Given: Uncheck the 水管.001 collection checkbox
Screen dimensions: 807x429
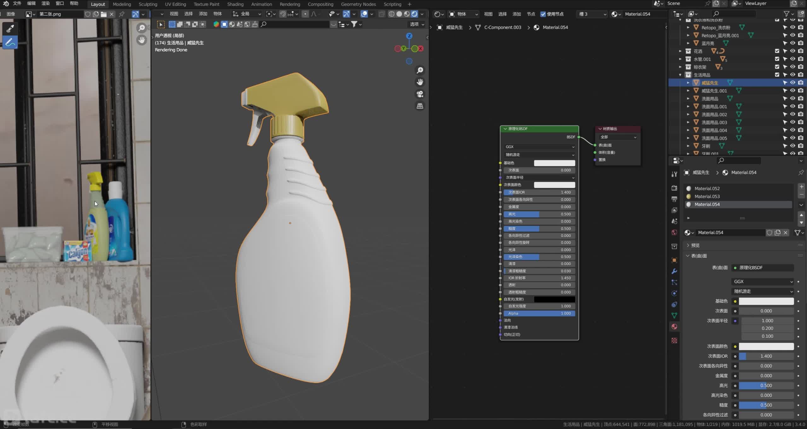Looking at the screenshot, I should 777,59.
